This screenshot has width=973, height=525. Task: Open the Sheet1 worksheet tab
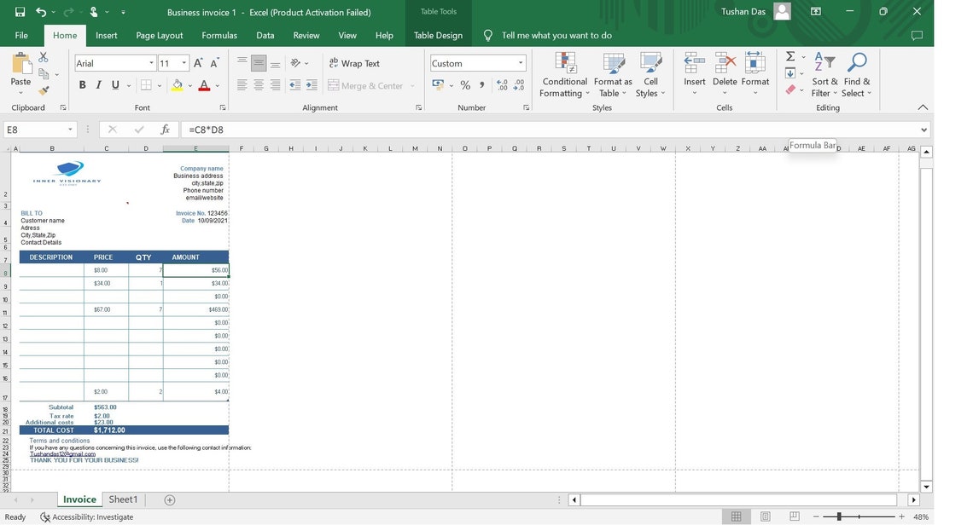point(123,499)
